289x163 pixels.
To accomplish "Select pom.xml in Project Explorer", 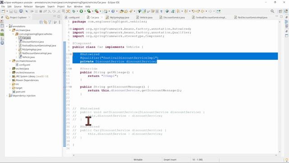I will click(x=19, y=91).
